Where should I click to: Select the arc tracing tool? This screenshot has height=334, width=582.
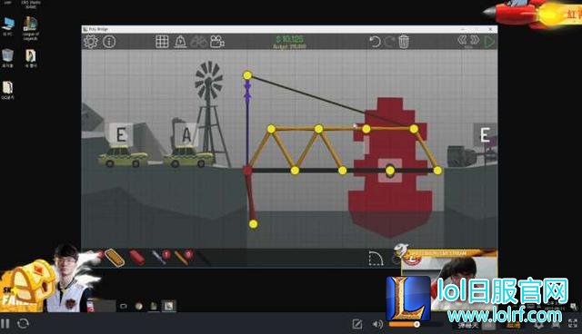pyautogui.click(x=376, y=258)
